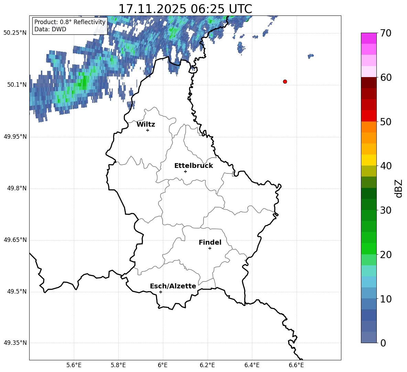Click the map title 17.11.2025 06:25 UTC
This screenshot has height=372, width=407.
[185, 9]
